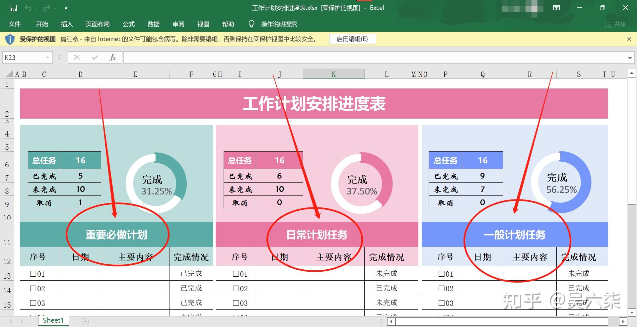637x327 pixels.
Task: Click the 日常计划任务 section header
Action: pos(317,235)
